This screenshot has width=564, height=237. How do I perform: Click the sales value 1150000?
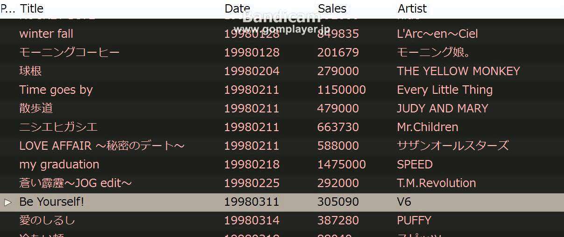coord(341,90)
